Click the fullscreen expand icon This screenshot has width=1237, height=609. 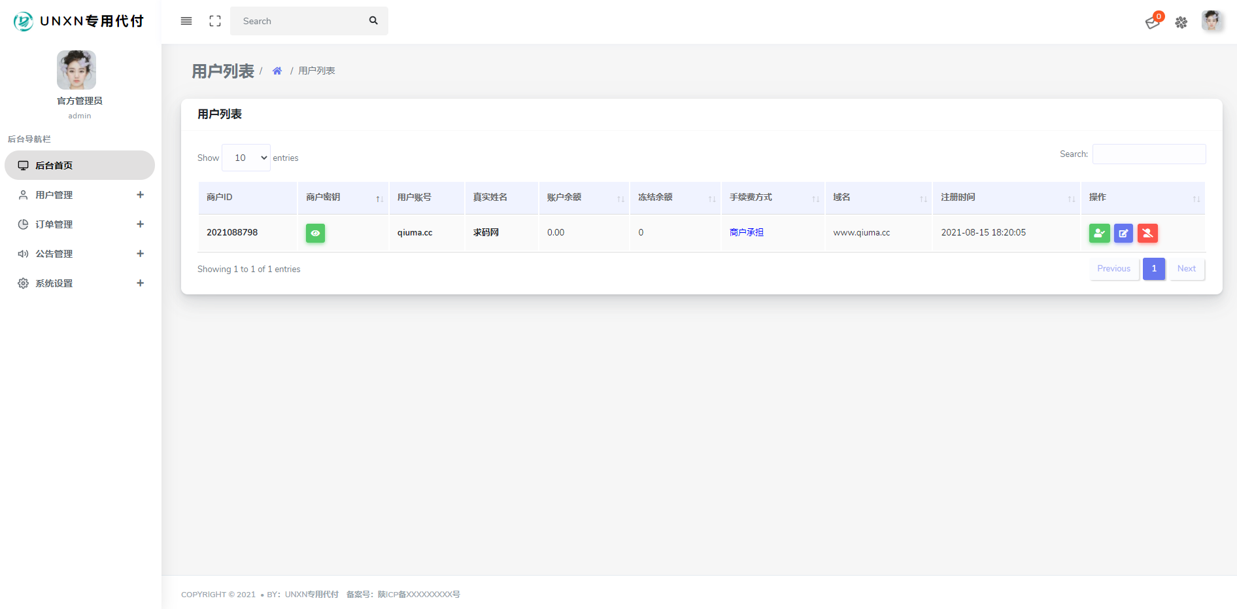tap(215, 21)
